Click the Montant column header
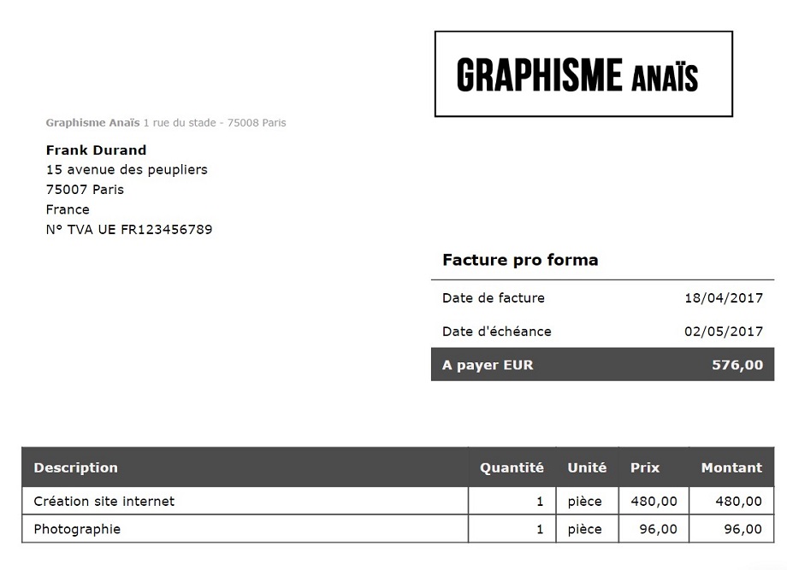Image resolution: width=787 pixels, height=570 pixels. click(x=731, y=467)
